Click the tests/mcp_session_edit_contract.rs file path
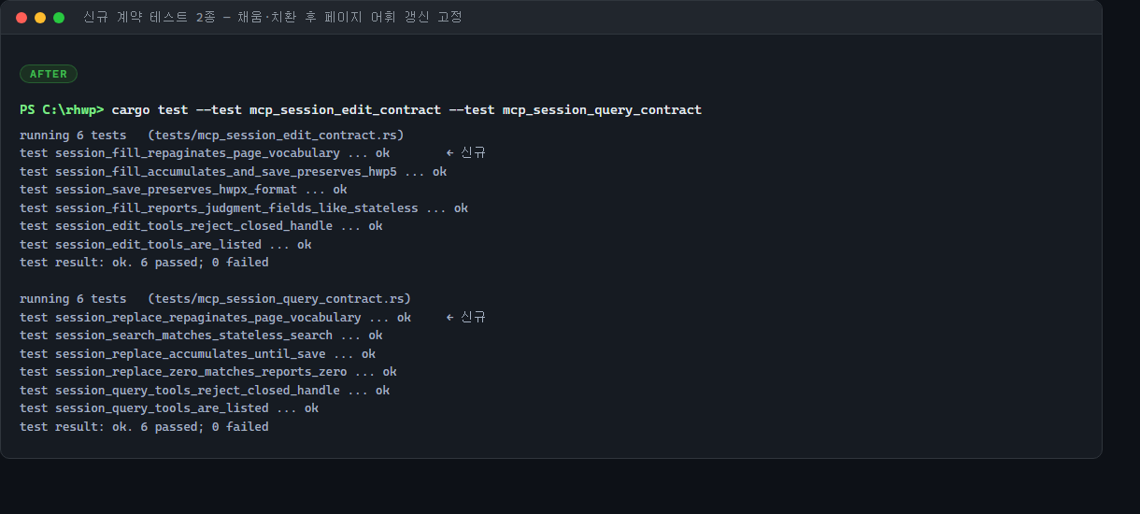 coord(276,136)
